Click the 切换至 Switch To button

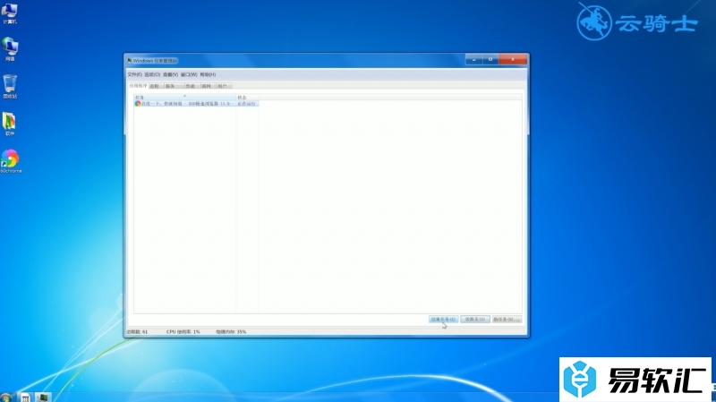(x=475, y=320)
